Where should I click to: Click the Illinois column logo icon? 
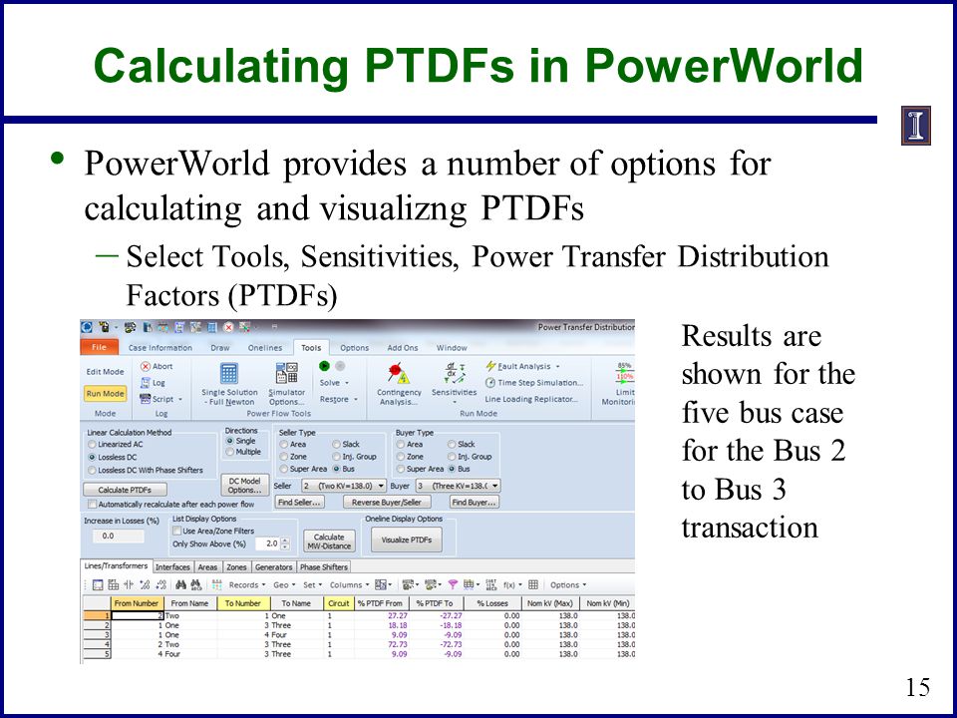[x=916, y=126]
